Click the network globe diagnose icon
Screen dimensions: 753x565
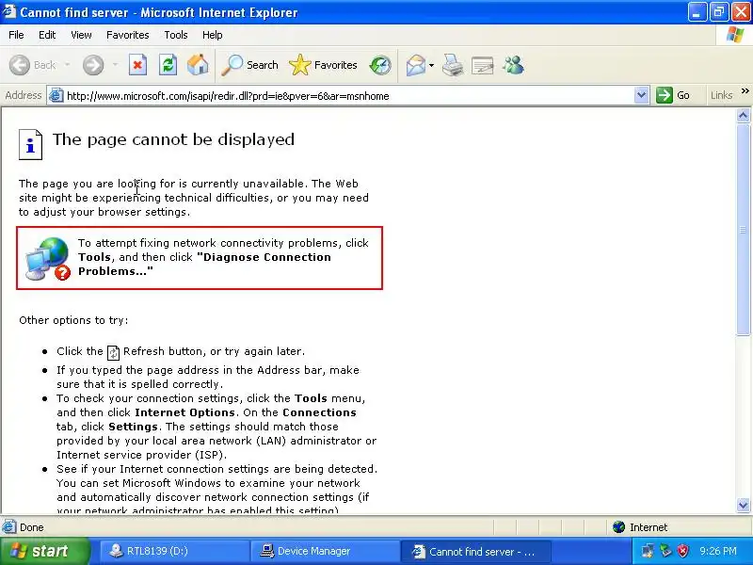[47, 258]
